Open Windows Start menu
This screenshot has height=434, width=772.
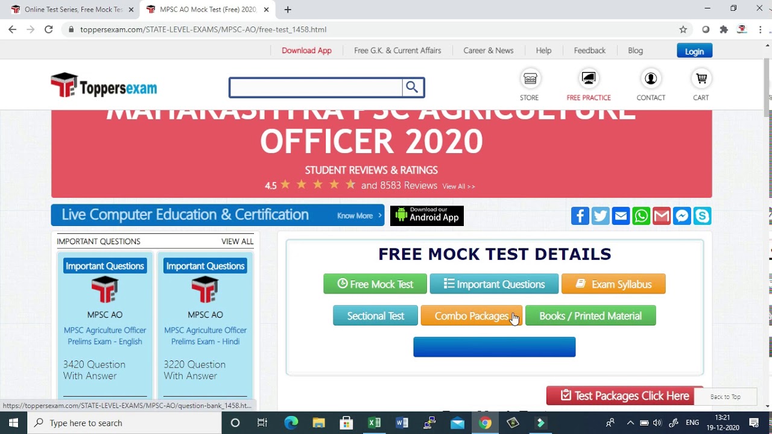13,423
